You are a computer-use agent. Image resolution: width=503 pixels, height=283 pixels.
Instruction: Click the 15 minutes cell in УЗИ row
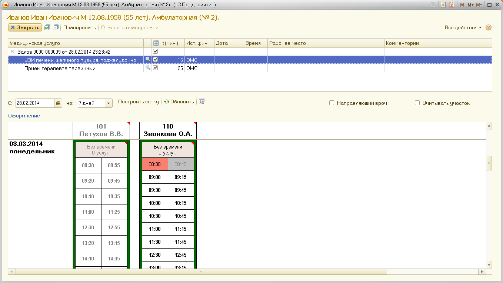173,60
